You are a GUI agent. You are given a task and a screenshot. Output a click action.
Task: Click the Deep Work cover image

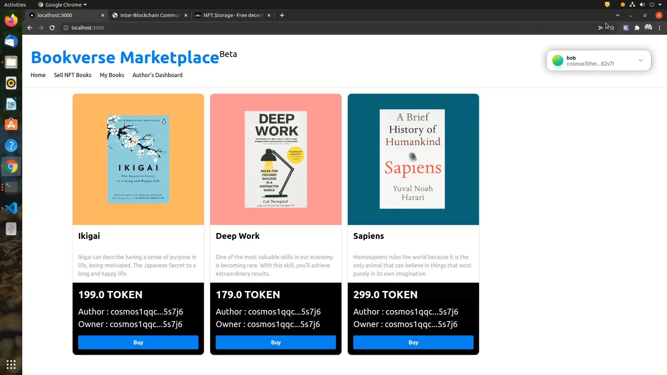tap(276, 159)
